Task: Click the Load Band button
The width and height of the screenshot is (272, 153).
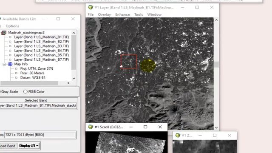Action: [8, 146]
